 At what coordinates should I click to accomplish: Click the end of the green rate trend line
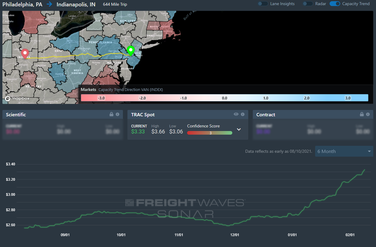click(364, 170)
